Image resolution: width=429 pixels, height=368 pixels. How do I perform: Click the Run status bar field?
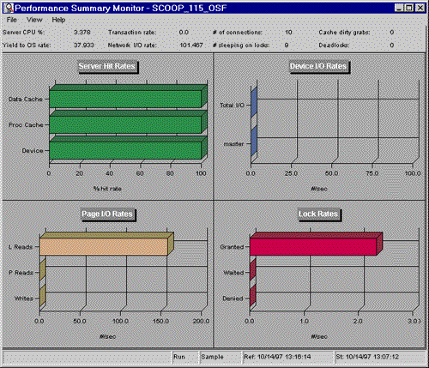185,357
